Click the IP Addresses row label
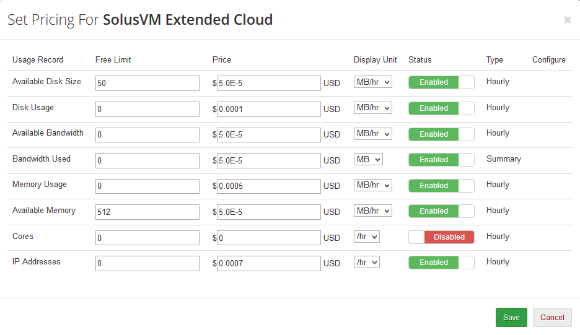Viewport: 580px width, 335px height. pos(36,261)
